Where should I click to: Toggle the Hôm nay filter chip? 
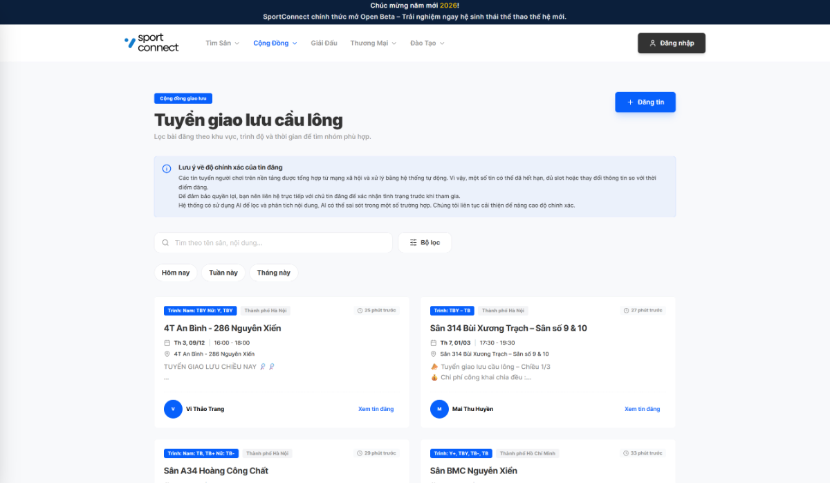pyautogui.click(x=176, y=273)
